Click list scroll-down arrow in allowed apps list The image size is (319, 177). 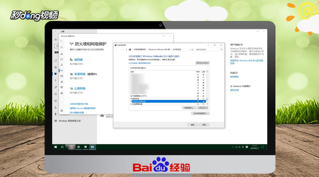coord(207,104)
